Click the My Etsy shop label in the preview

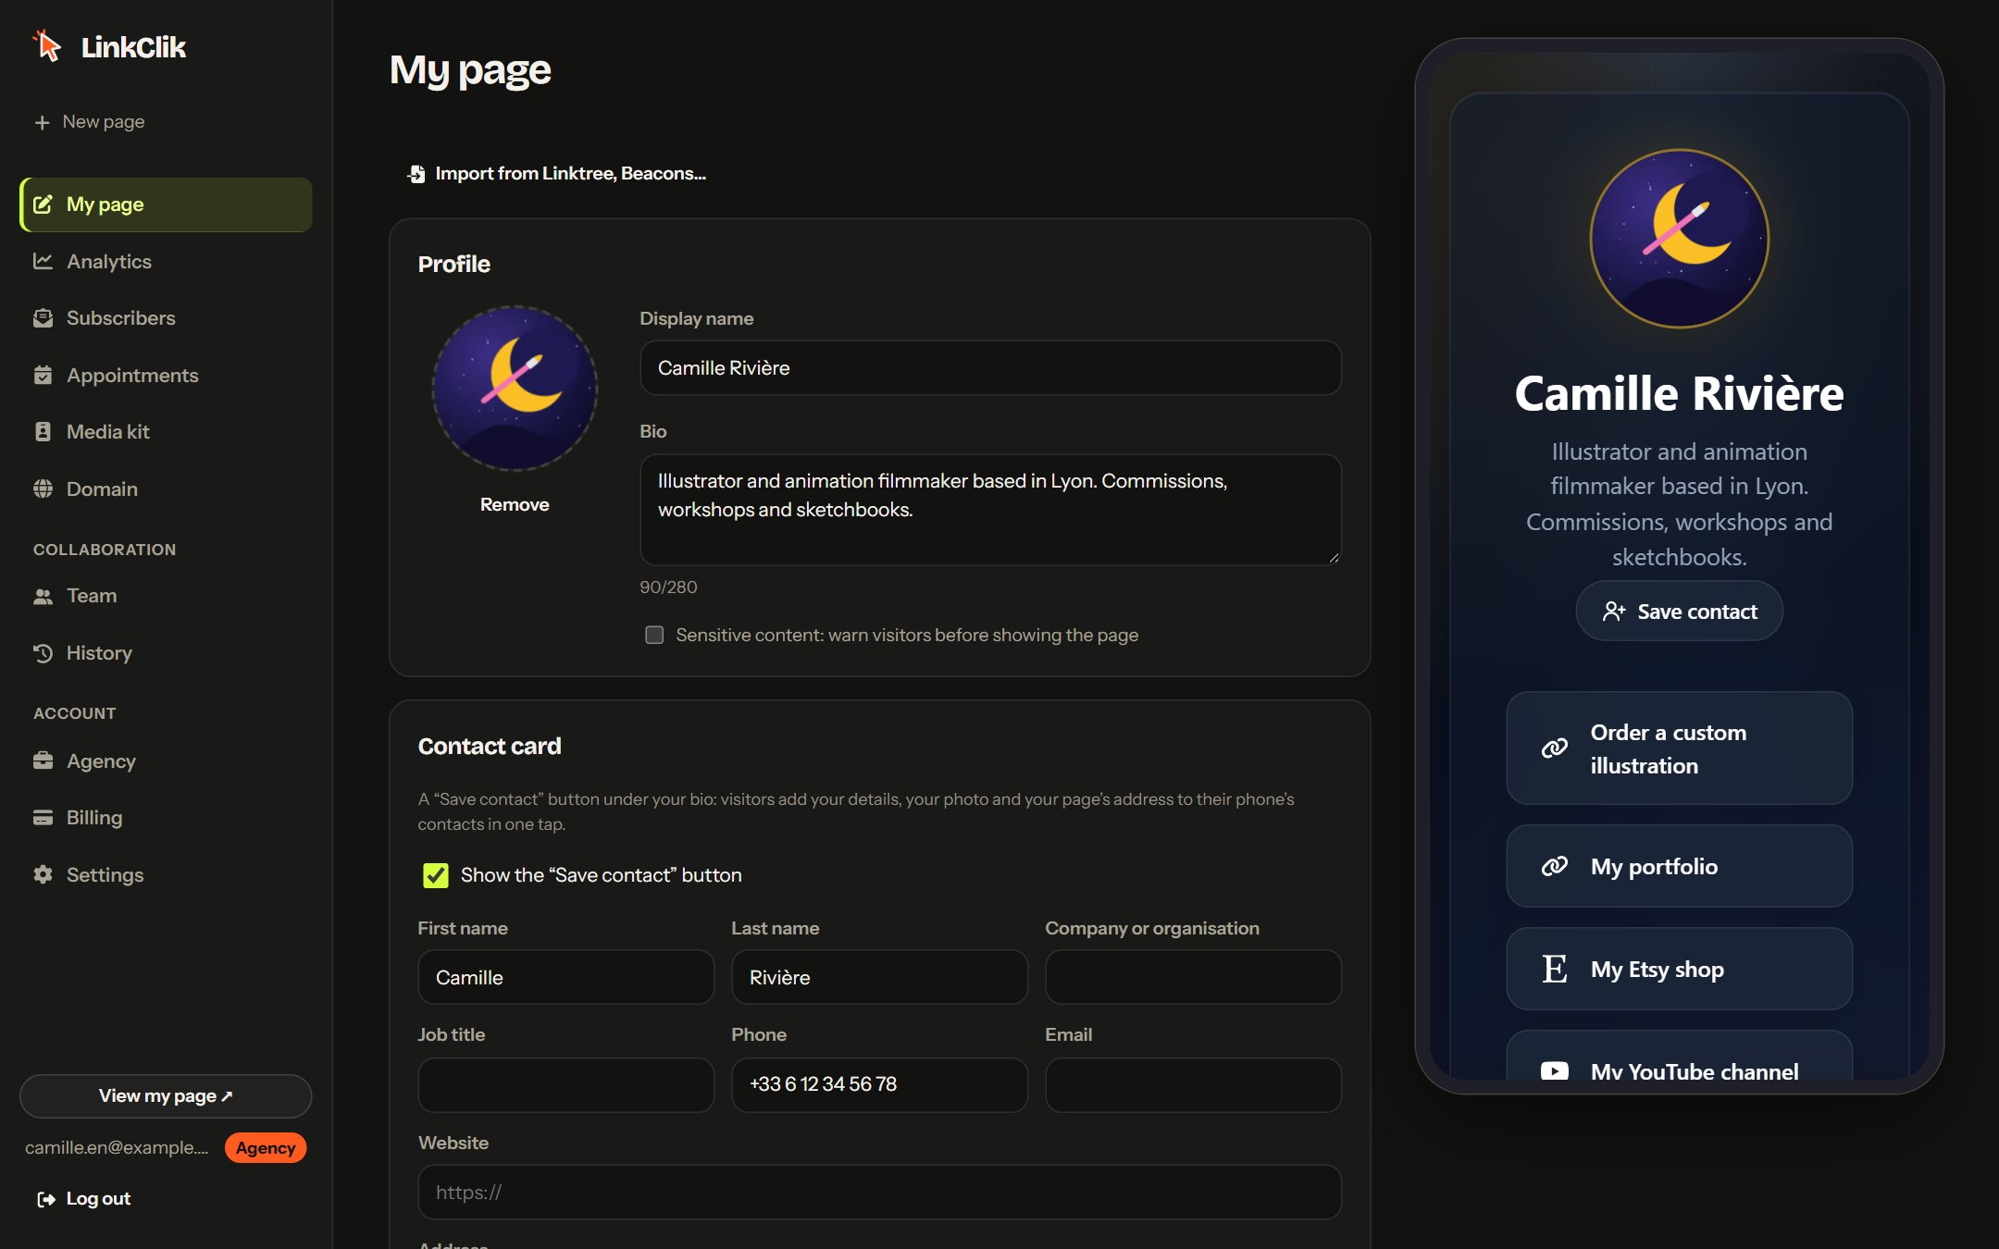tap(1657, 970)
